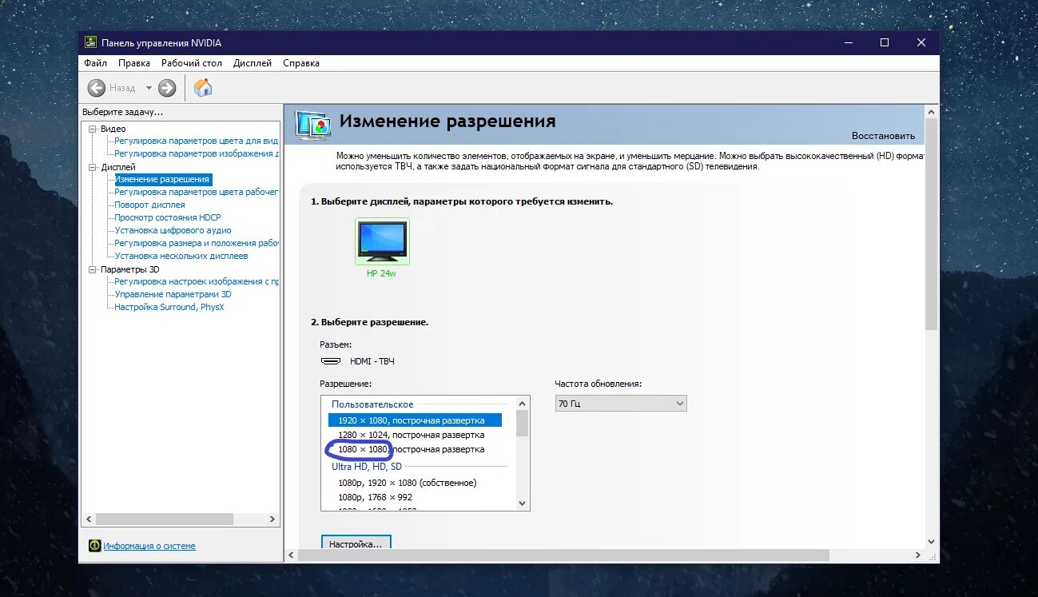Select Регулировка параметров цвета для видео
This screenshot has height=597, width=1038.
click(x=197, y=141)
